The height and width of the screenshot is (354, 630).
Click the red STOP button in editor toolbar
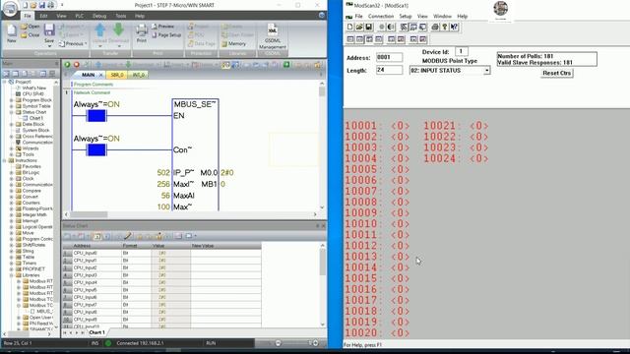pyautogui.click(x=77, y=65)
